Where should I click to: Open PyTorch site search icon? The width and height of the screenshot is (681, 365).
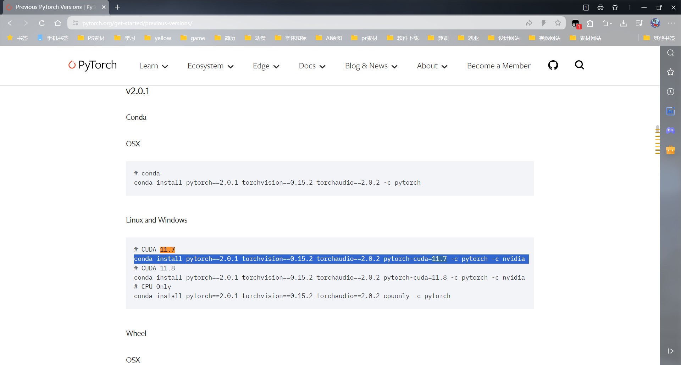[x=579, y=65]
